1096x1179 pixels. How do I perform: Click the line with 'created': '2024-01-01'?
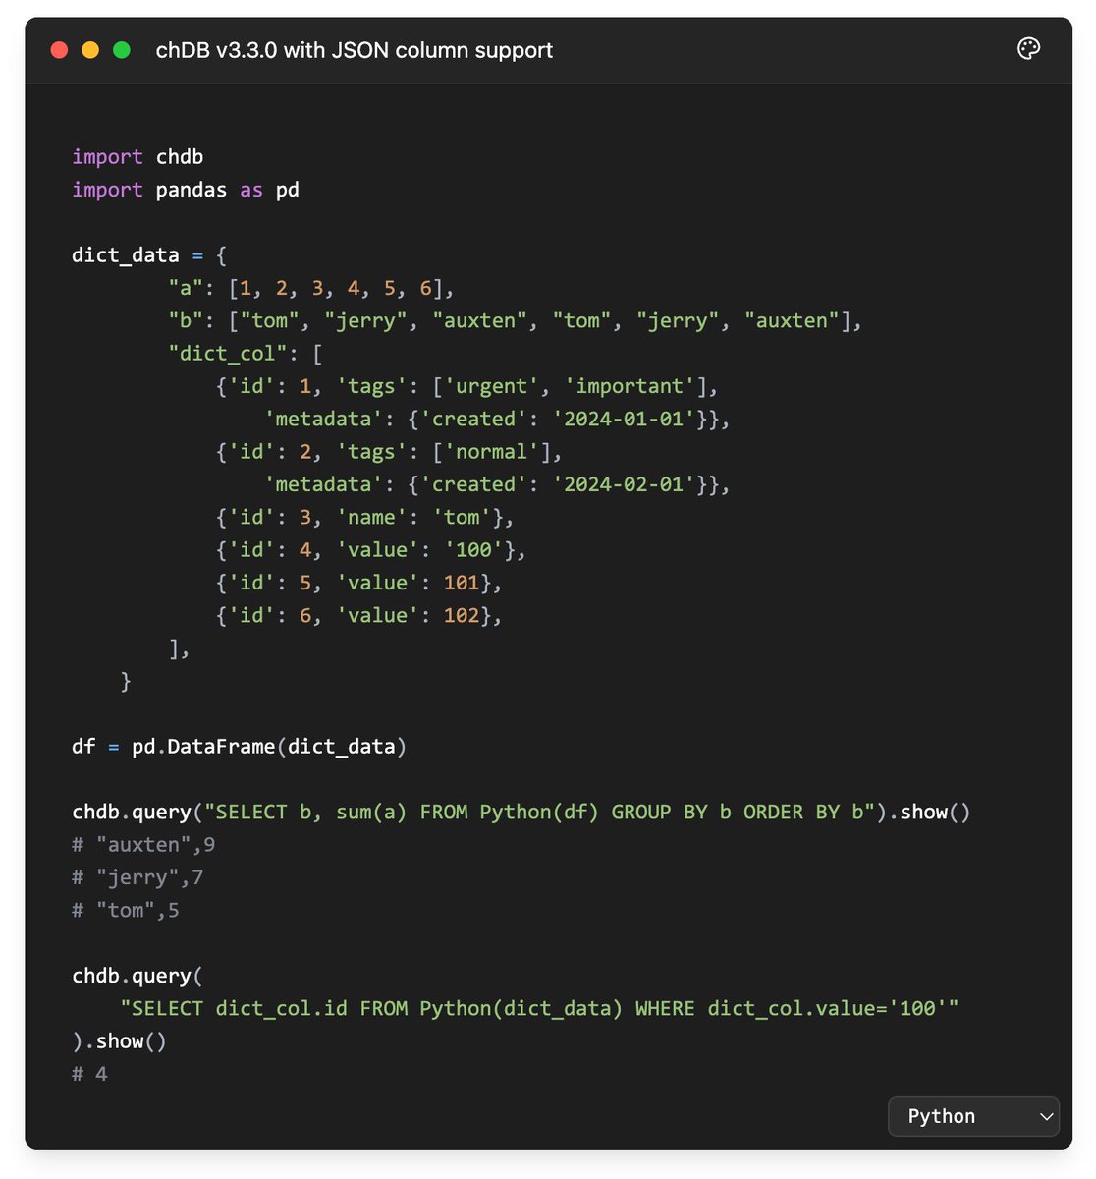pyautogui.click(x=497, y=419)
